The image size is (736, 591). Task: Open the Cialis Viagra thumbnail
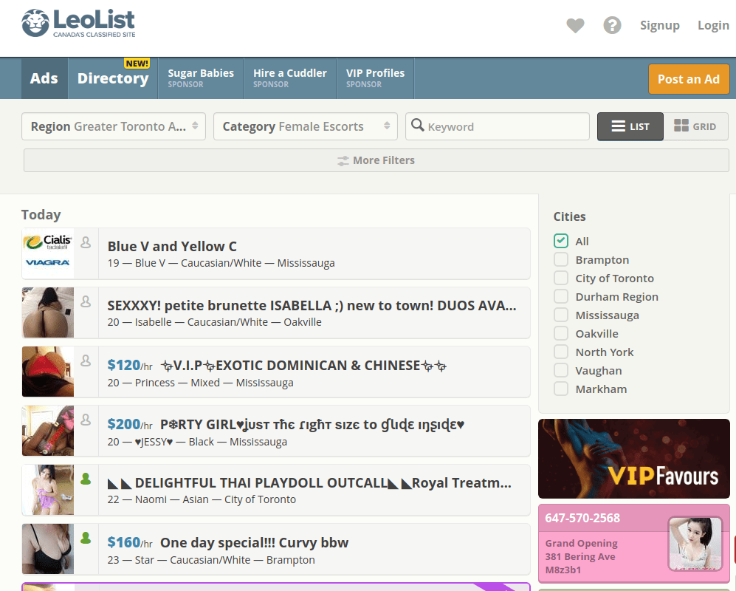[x=48, y=253]
